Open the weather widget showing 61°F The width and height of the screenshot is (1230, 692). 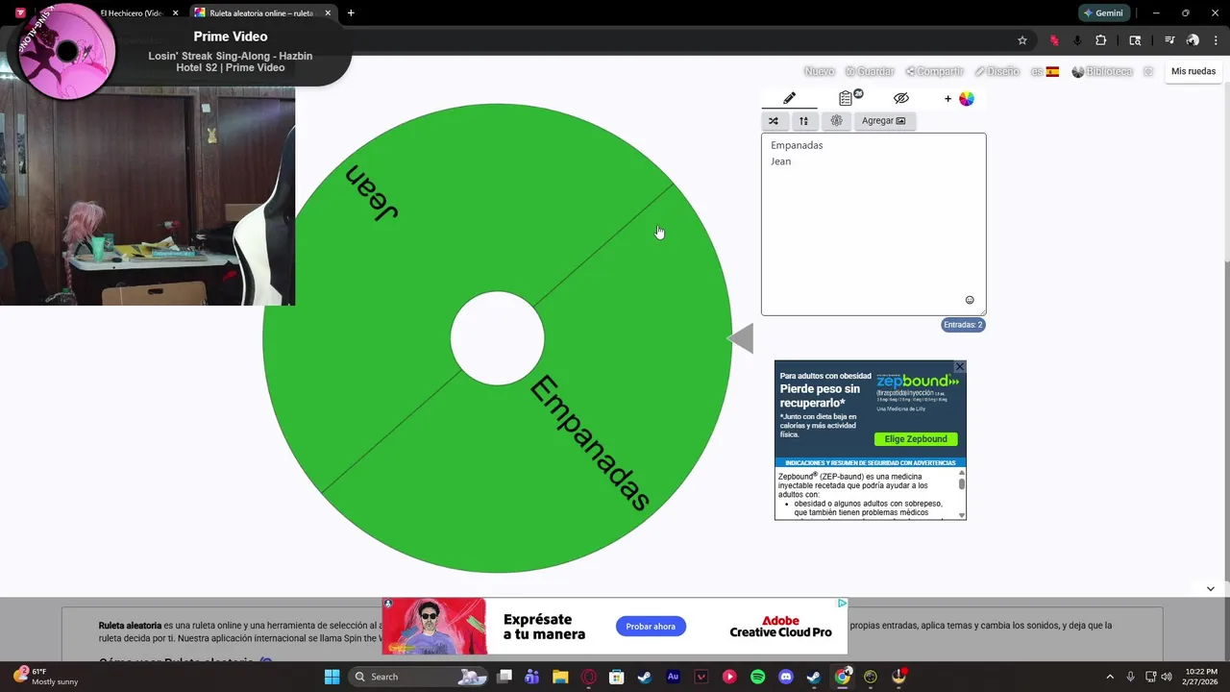[x=44, y=677]
